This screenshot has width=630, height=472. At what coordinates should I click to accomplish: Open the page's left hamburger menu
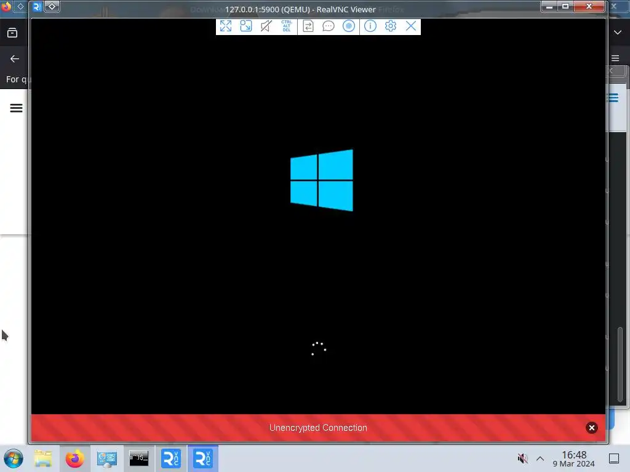click(16, 108)
